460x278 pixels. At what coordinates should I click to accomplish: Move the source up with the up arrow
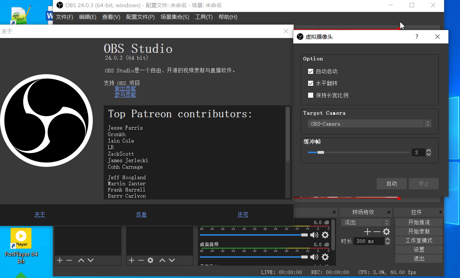[x=162, y=260]
